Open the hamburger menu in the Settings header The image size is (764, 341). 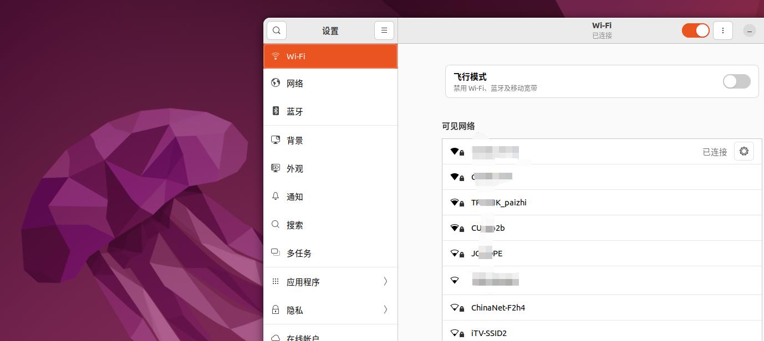tap(384, 30)
